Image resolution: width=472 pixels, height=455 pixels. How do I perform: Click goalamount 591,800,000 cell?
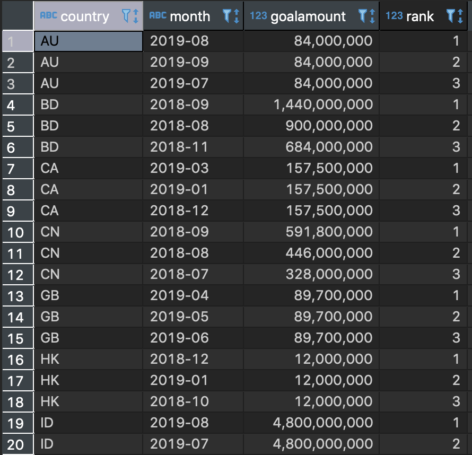point(311,232)
